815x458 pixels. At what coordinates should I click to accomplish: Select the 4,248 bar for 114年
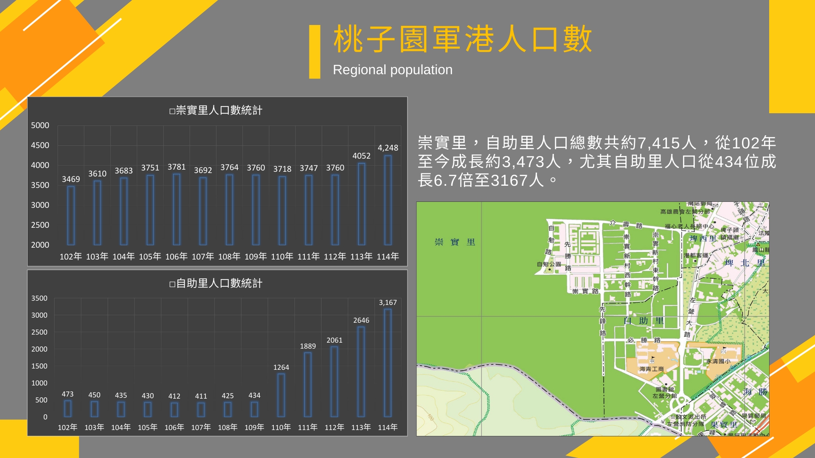(388, 200)
